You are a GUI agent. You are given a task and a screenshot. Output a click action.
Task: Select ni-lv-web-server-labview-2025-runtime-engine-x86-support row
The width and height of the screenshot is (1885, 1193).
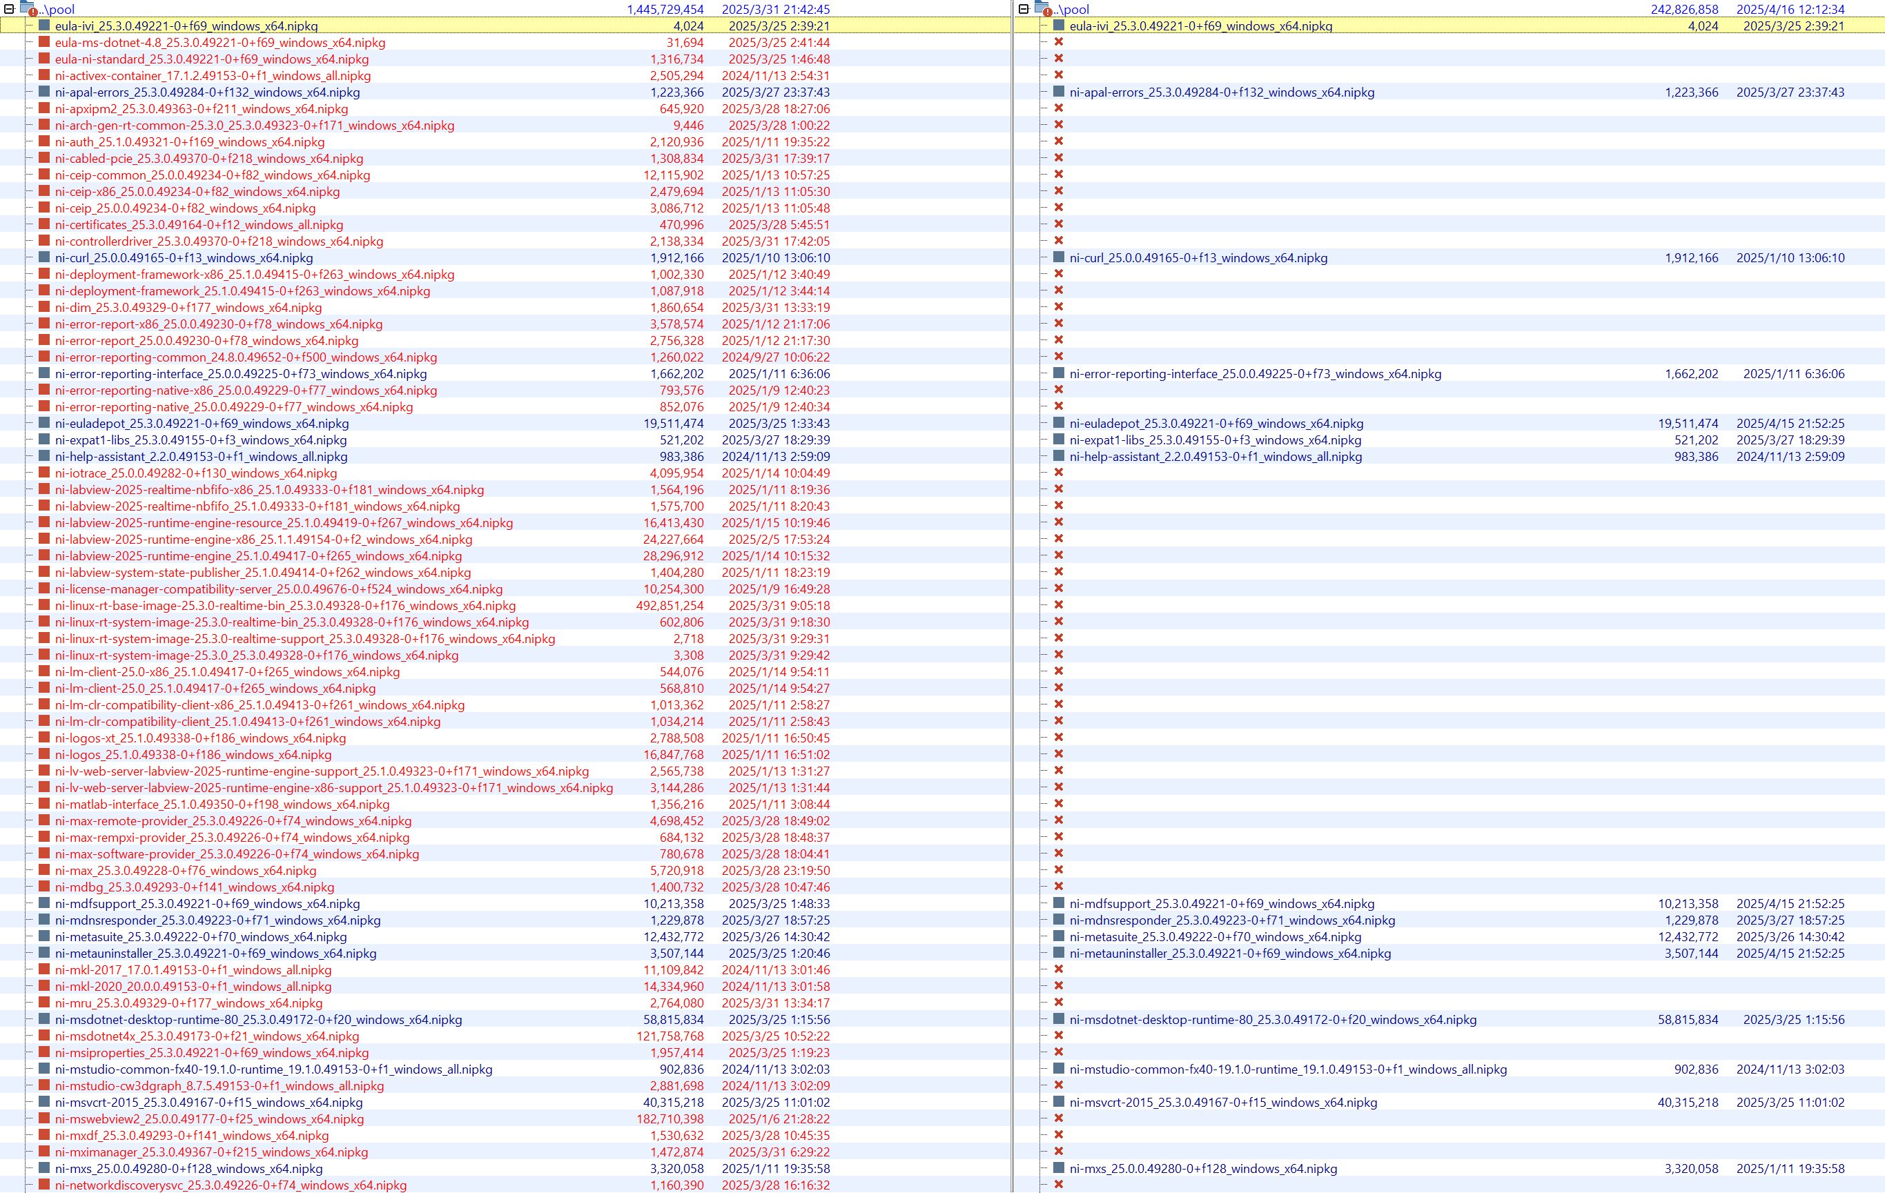point(334,788)
